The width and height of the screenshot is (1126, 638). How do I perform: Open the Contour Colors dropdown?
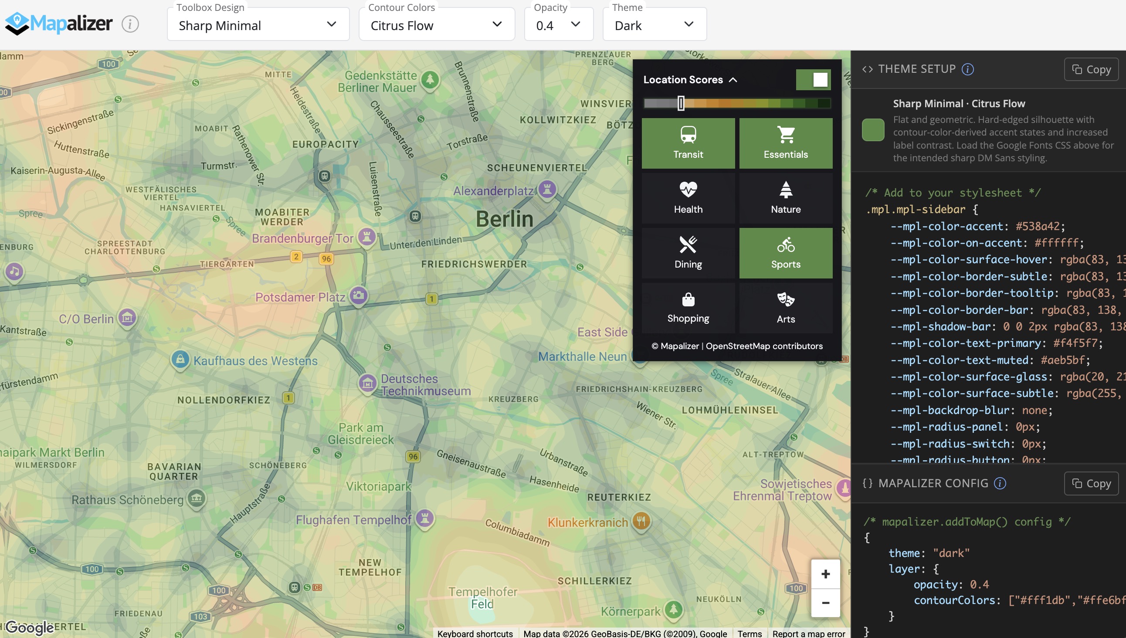[x=436, y=25]
